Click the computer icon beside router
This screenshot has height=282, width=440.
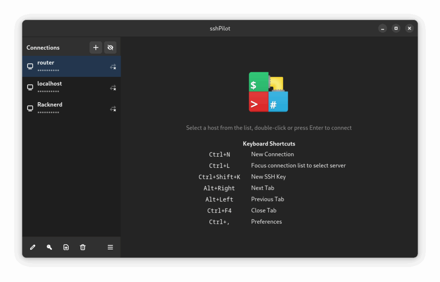click(x=30, y=67)
